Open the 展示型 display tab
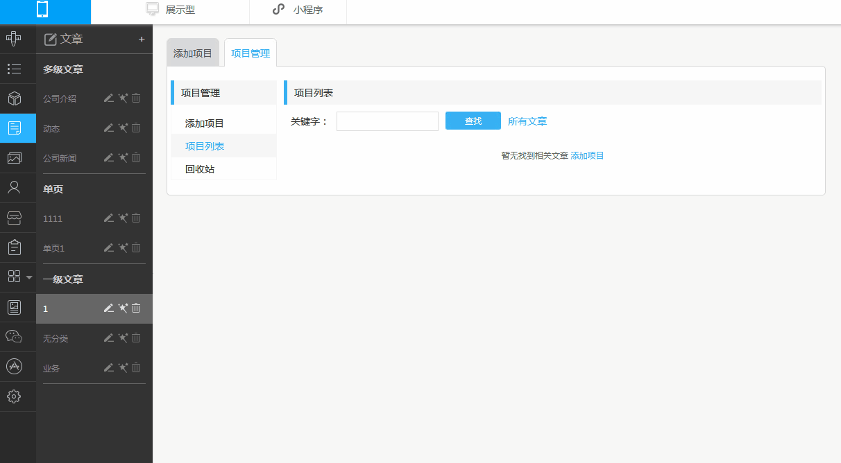The image size is (841, 463). [x=170, y=10]
